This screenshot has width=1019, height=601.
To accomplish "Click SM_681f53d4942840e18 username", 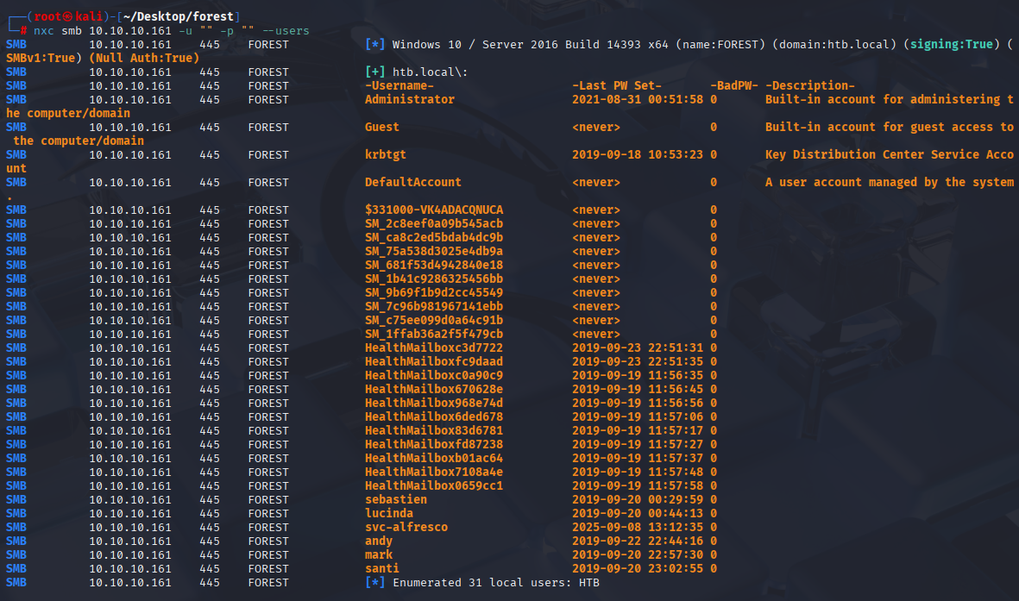I will pos(433,265).
